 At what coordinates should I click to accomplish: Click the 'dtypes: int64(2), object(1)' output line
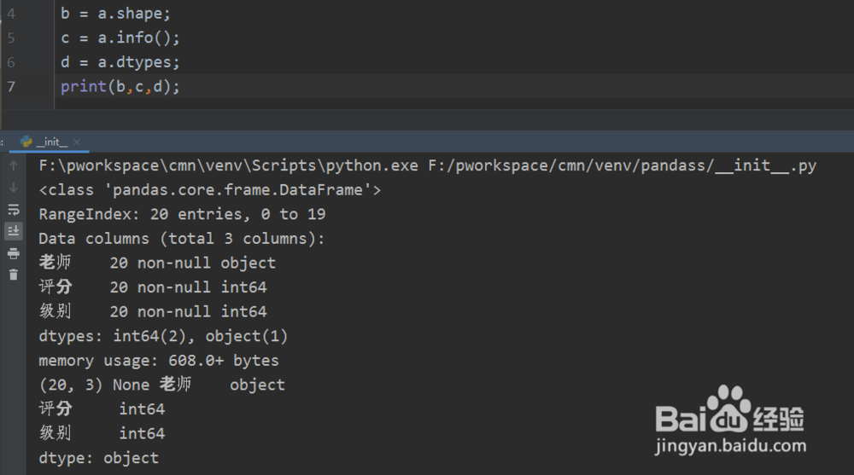coord(163,336)
